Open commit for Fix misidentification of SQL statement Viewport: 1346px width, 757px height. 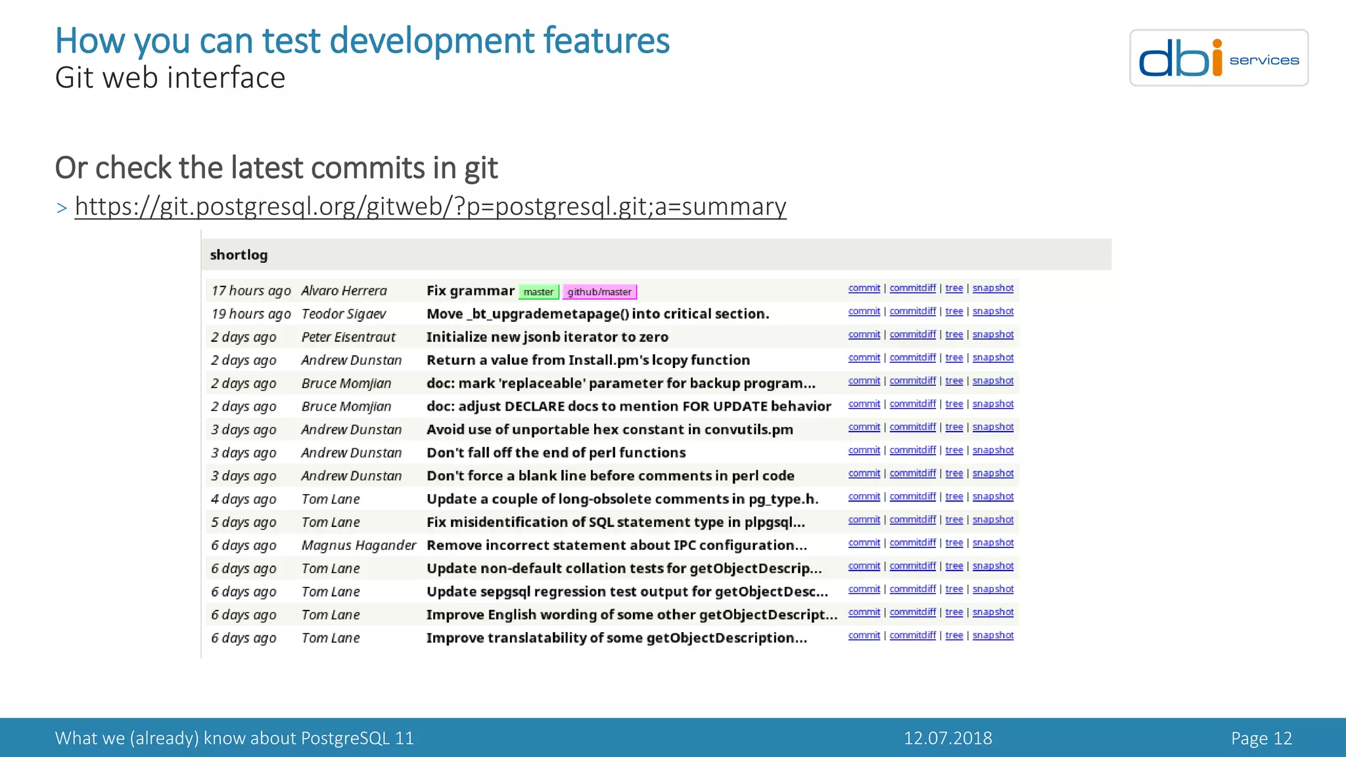(864, 519)
